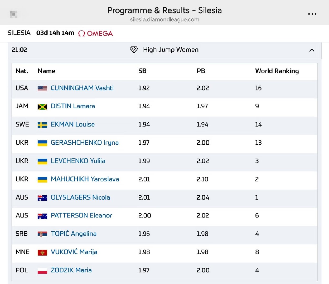Image resolution: width=329 pixels, height=284 pixels.
Task: Click the Montenegro flag beside VUKOVIĆ
Action: (42, 252)
